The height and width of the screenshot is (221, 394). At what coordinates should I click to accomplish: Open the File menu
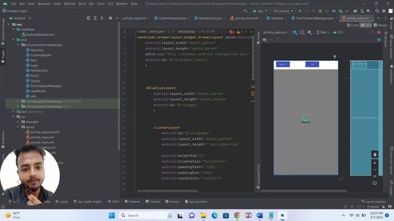point(14,4)
